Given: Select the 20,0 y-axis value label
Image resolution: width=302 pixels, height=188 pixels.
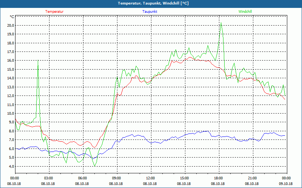Looking at the screenshot, I should click(10, 25).
